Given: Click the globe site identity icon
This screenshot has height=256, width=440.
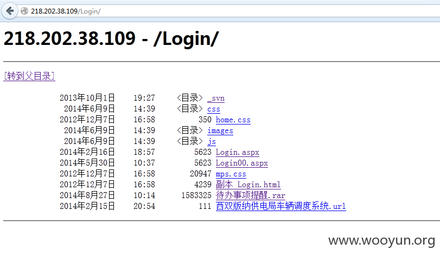Looking at the screenshot, I should tap(25, 11).
